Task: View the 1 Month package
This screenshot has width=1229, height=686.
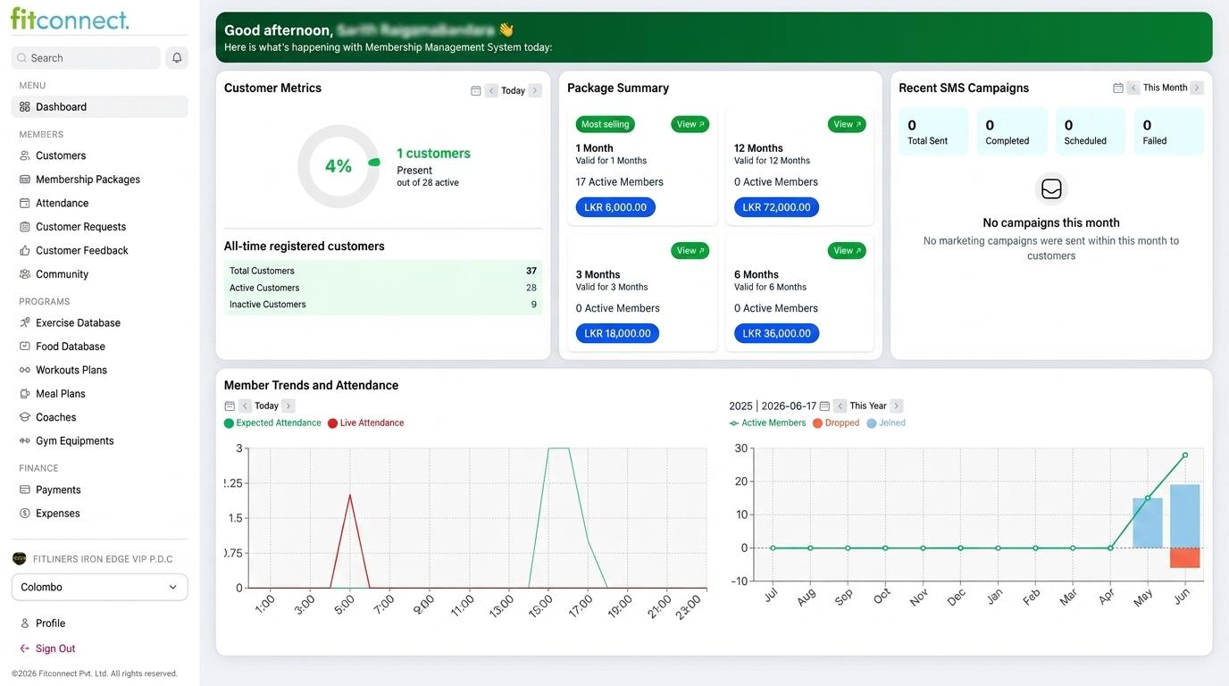Action: click(690, 124)
